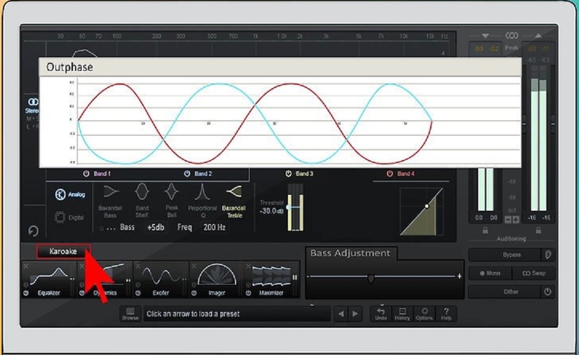The height and width of the screenshot is (355, 579).
Task: Click the Browse presets icon
Action: (x=130, y=311)
